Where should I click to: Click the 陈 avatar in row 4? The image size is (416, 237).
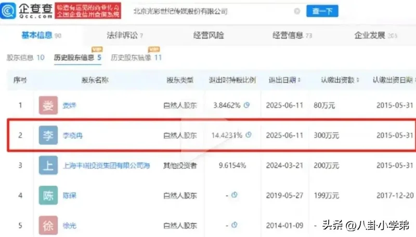[48, 195]
